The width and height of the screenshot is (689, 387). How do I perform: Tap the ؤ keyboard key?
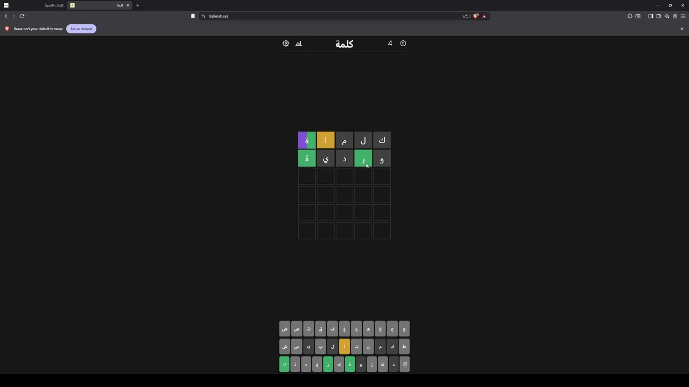(317, 364)
